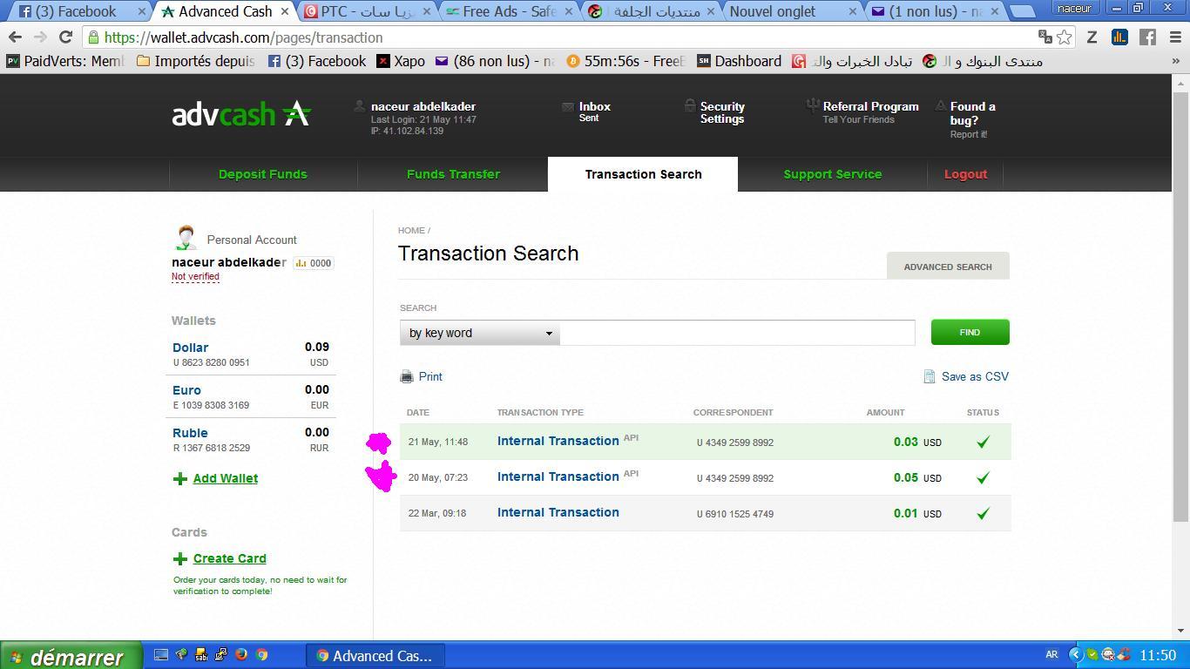This screenshot has height=669, width=1190.
Task: Click the translate page icon in address bar
Action: pos(1045,37)
